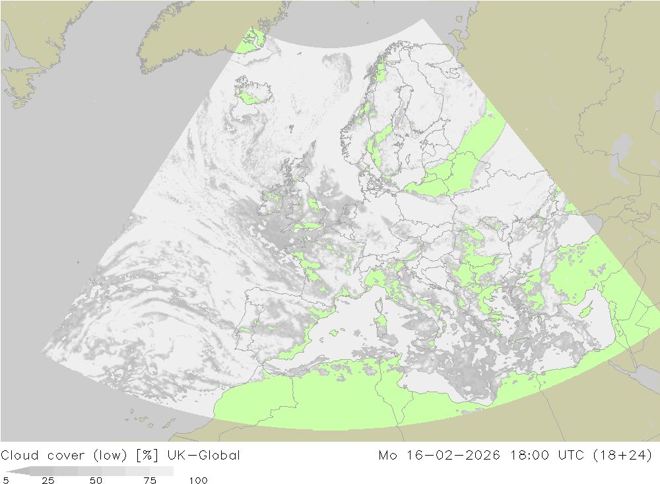
Task: Click the 'Mo 16-02-2026' date text
Action: [440, 456]
